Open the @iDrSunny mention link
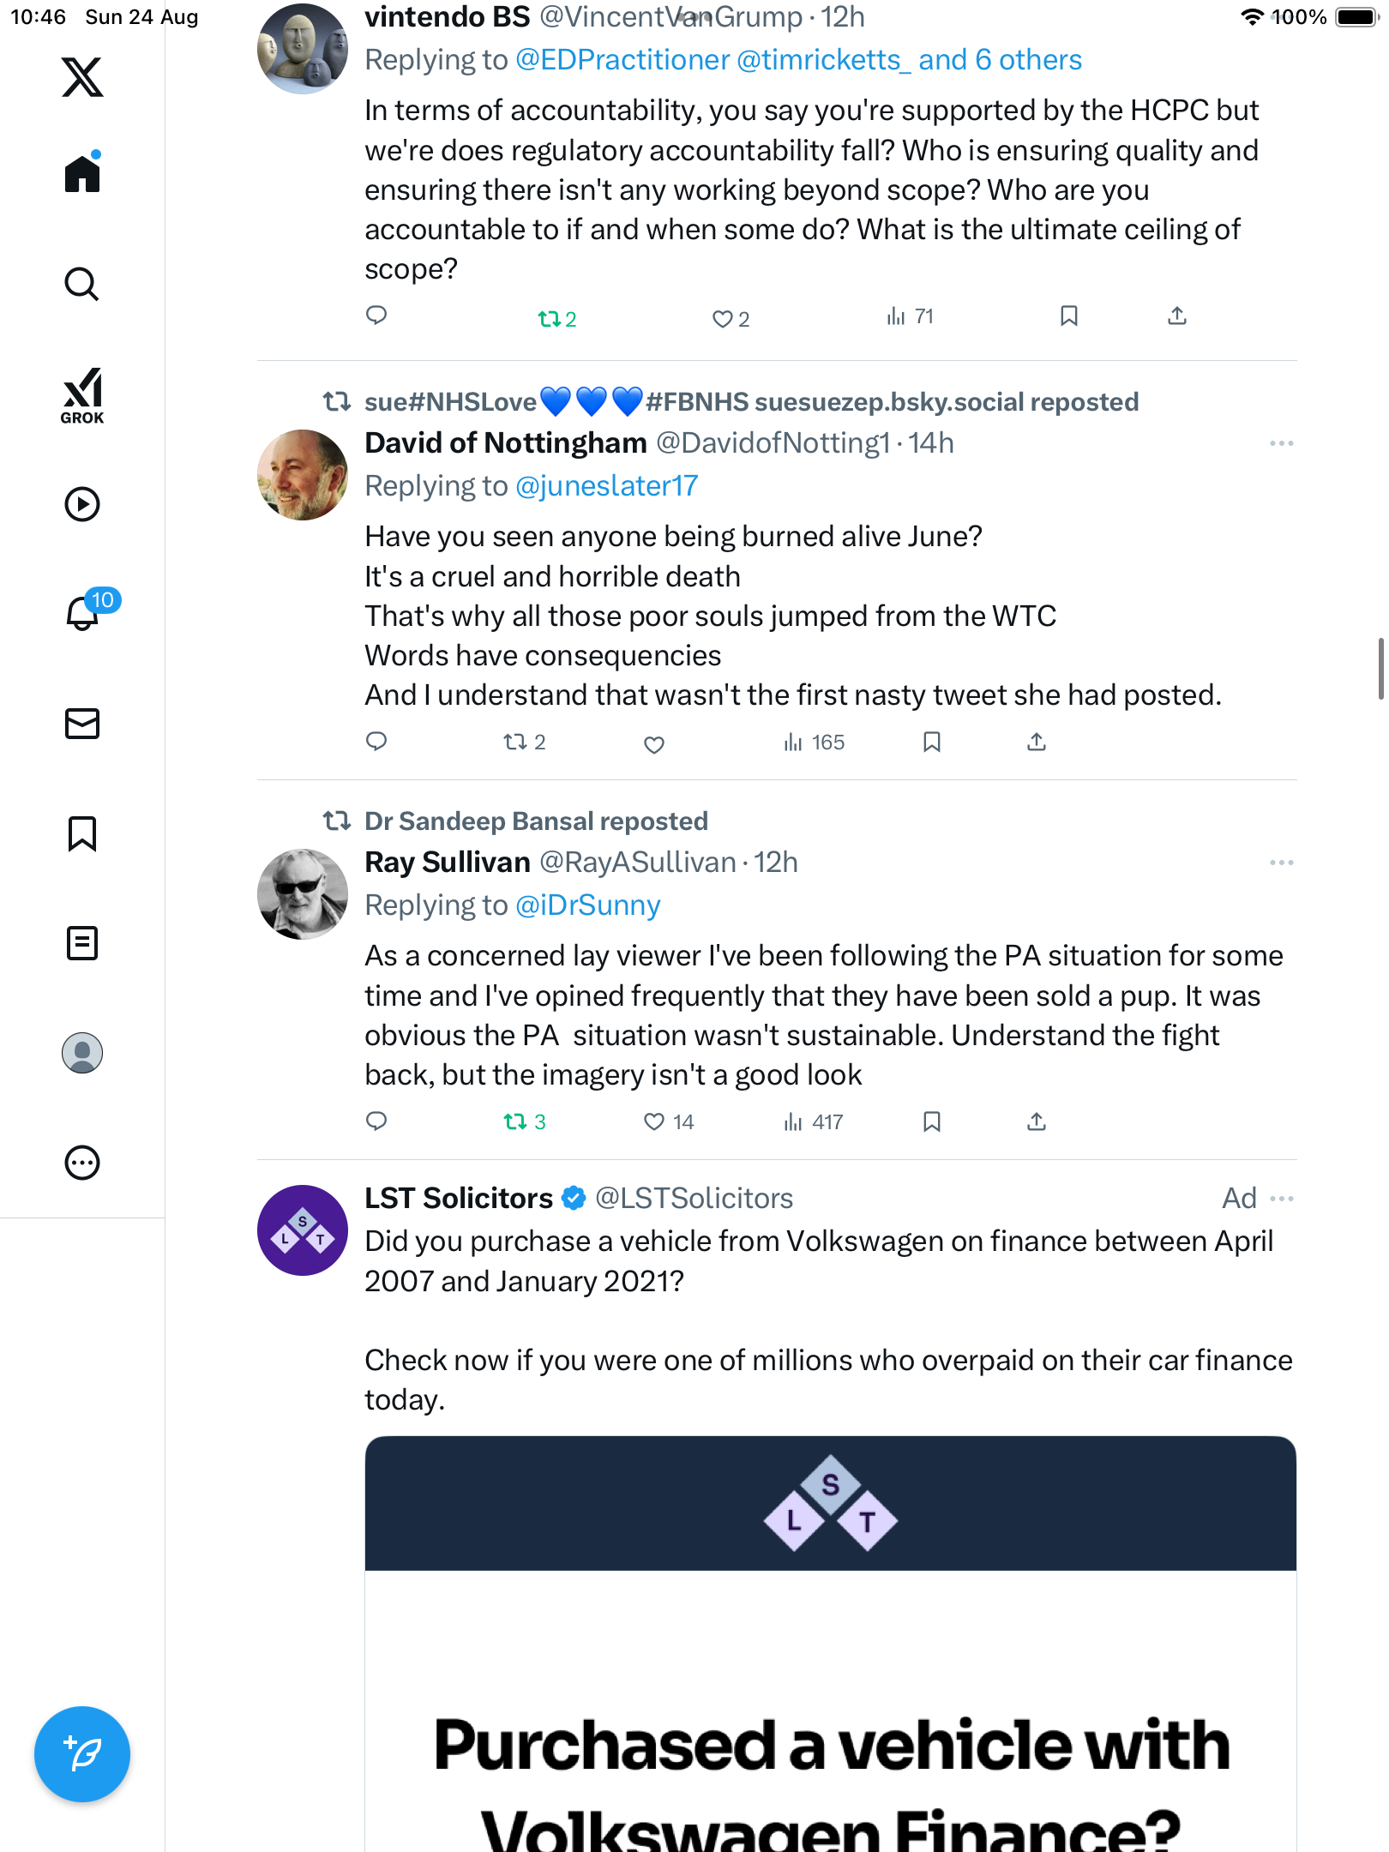 pyautogui.click(x=587, y=905)
